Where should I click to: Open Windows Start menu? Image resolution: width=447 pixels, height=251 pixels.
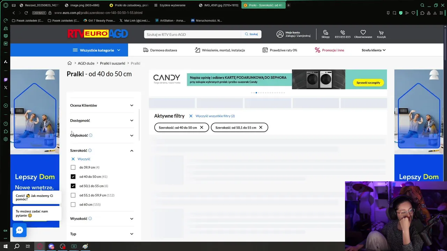(x=6, y=246)
